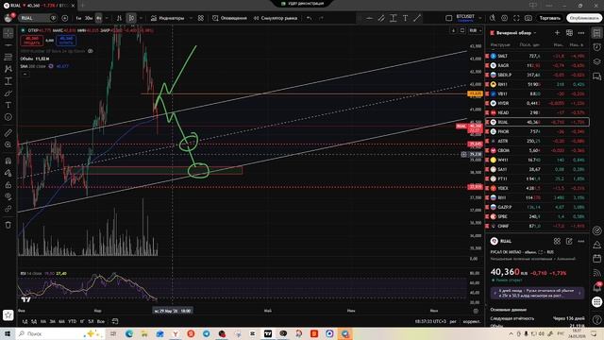Select the 1Д date range
The width and height of the screenshot is (604, 340).
pos(25,321)
